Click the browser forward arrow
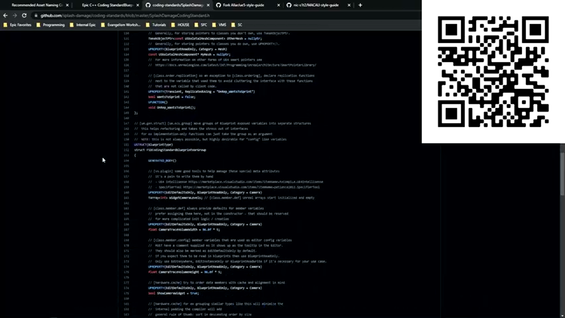Viewport: 565px width, 318px height. (x=15, y=15)
